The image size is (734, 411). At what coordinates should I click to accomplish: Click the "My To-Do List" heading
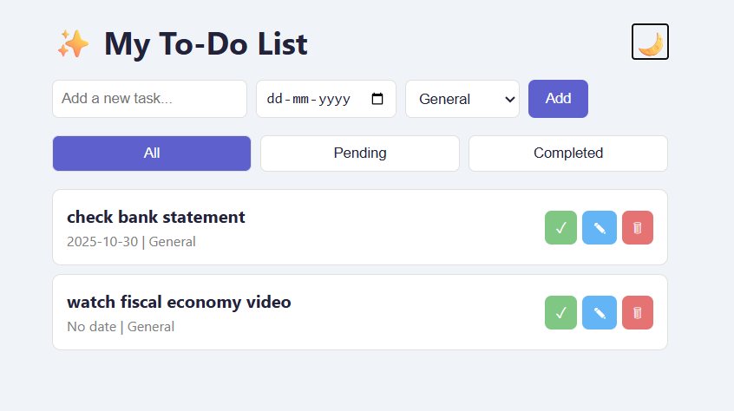click(206, 43)
